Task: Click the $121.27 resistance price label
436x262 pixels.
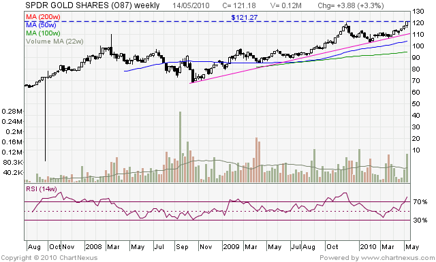Action: [245, 18]
